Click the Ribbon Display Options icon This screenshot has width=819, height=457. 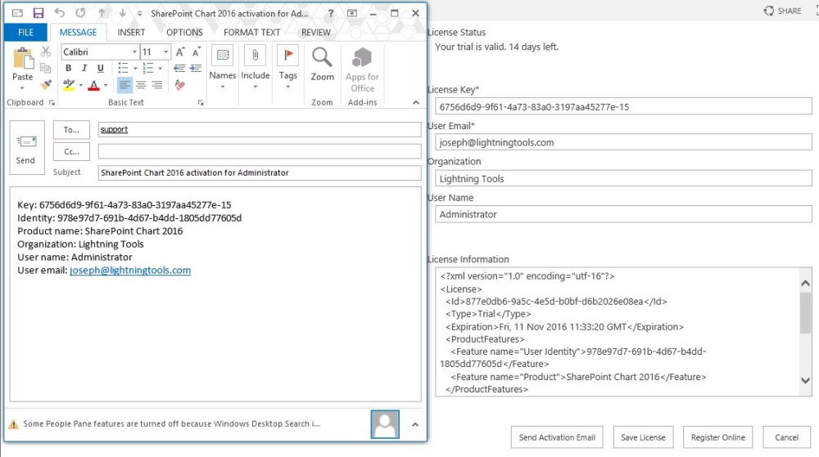click(352, 13)
